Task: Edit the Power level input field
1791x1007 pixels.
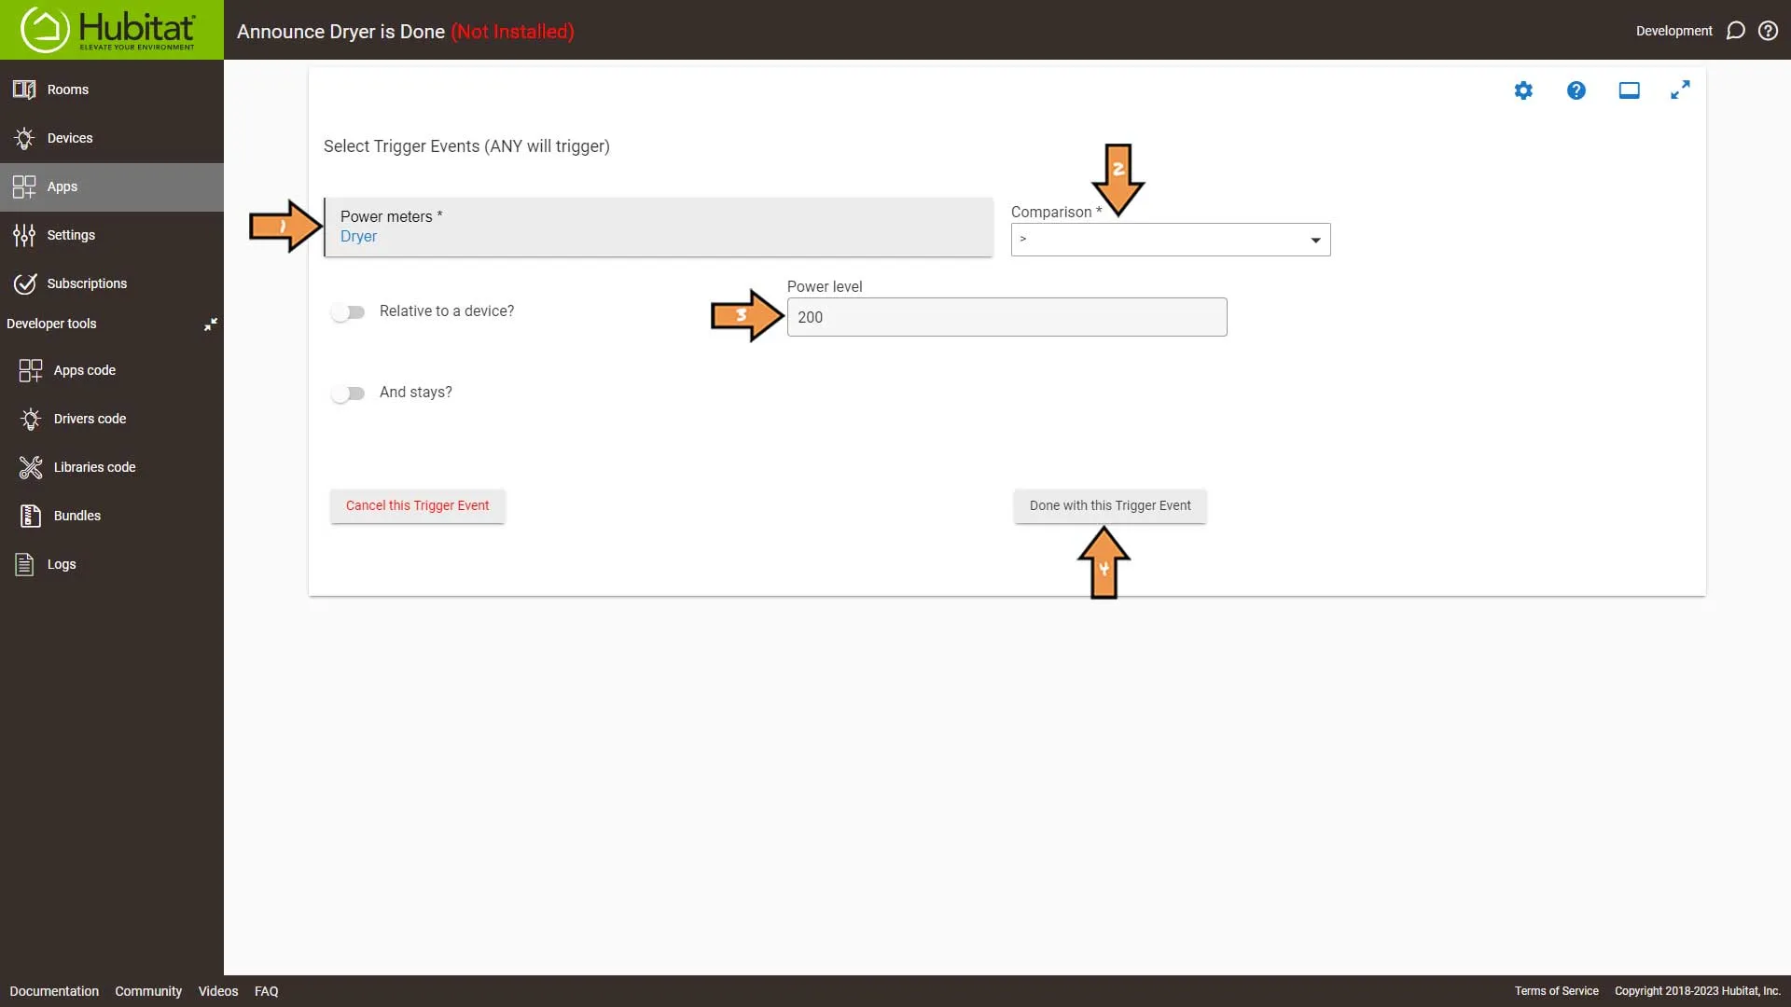Action: click(1007, 317)
